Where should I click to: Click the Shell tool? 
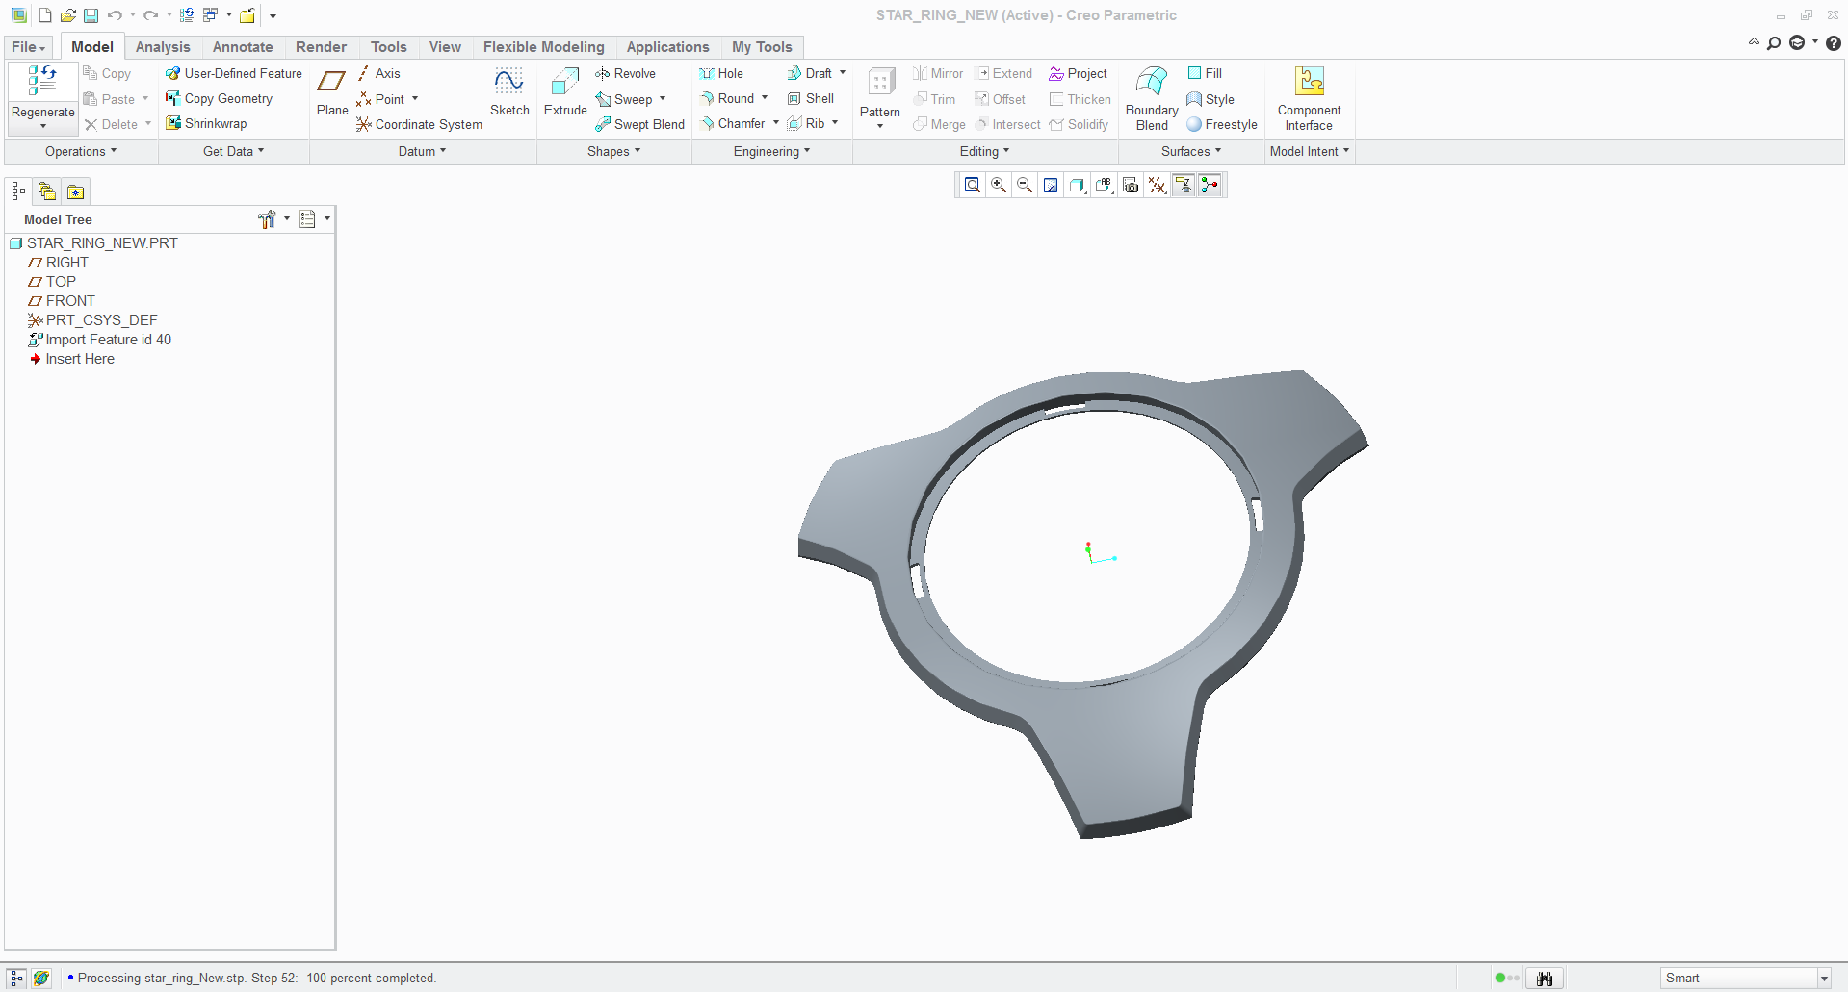(x=811, y=98)
